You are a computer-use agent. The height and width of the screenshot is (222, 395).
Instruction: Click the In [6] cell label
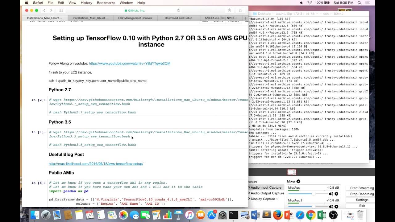click(x=39, y=183)
